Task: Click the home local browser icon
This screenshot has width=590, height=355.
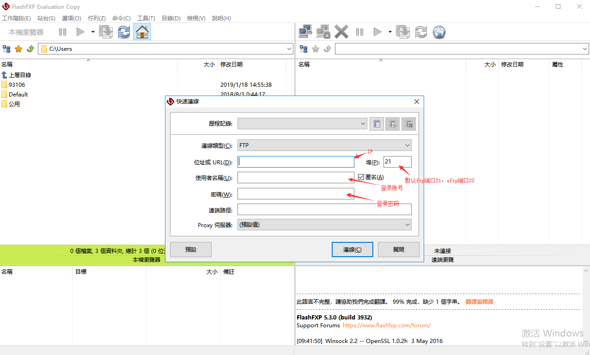Action: point(142,32)
